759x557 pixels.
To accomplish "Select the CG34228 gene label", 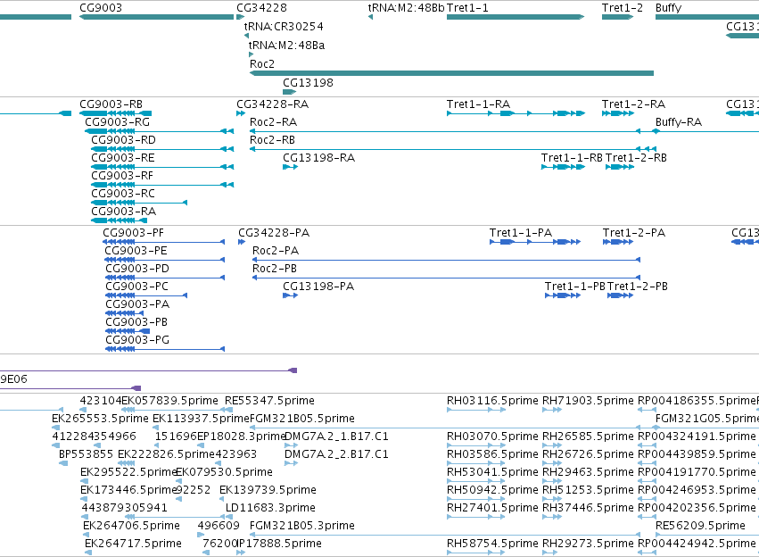I will click(261, 8).
